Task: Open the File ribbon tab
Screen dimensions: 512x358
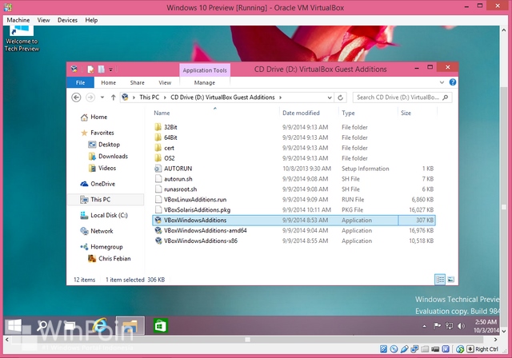Action: [80, 82]
